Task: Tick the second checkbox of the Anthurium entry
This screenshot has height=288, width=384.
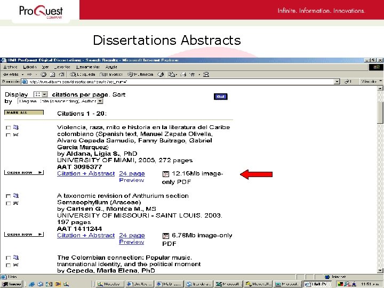Action: coord(8,203)
